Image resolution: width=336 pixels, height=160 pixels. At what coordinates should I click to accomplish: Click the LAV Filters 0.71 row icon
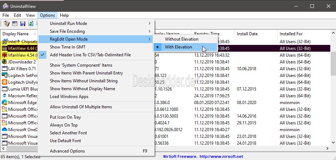coord(5,68)
